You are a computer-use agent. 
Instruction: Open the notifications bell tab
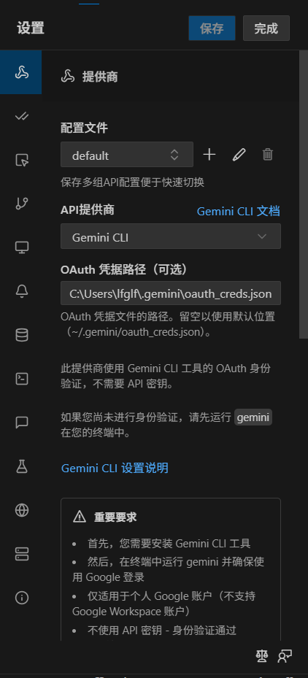(21, 291)
